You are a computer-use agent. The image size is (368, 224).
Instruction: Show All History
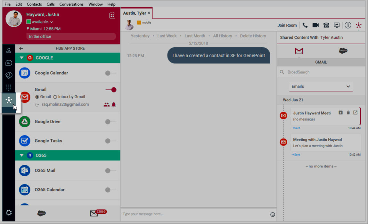point(223,36)
